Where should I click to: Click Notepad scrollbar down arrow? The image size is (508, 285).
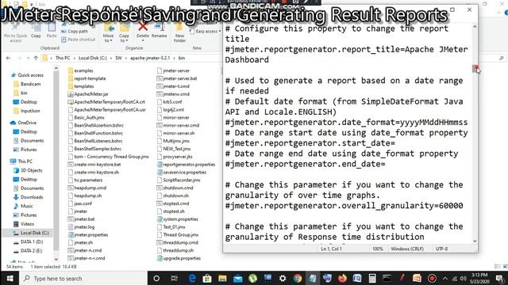475,241
